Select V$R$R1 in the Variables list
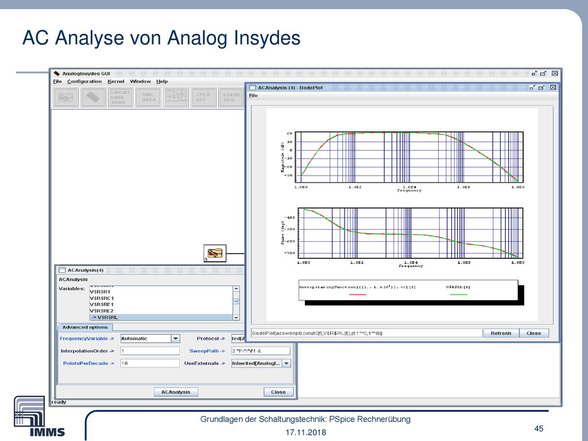This screenshot has width=588, height=441. (x=161, y=292)
